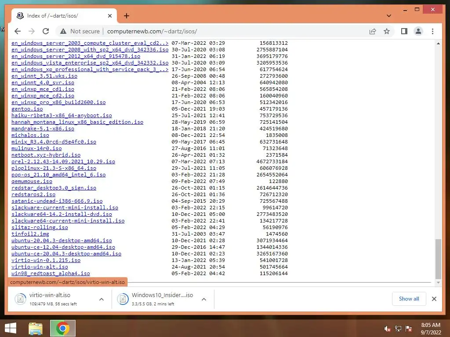450x337 pixels.
Task: Open the en_winnt_3.51.wks.iso link
Action: pos(44,76)
